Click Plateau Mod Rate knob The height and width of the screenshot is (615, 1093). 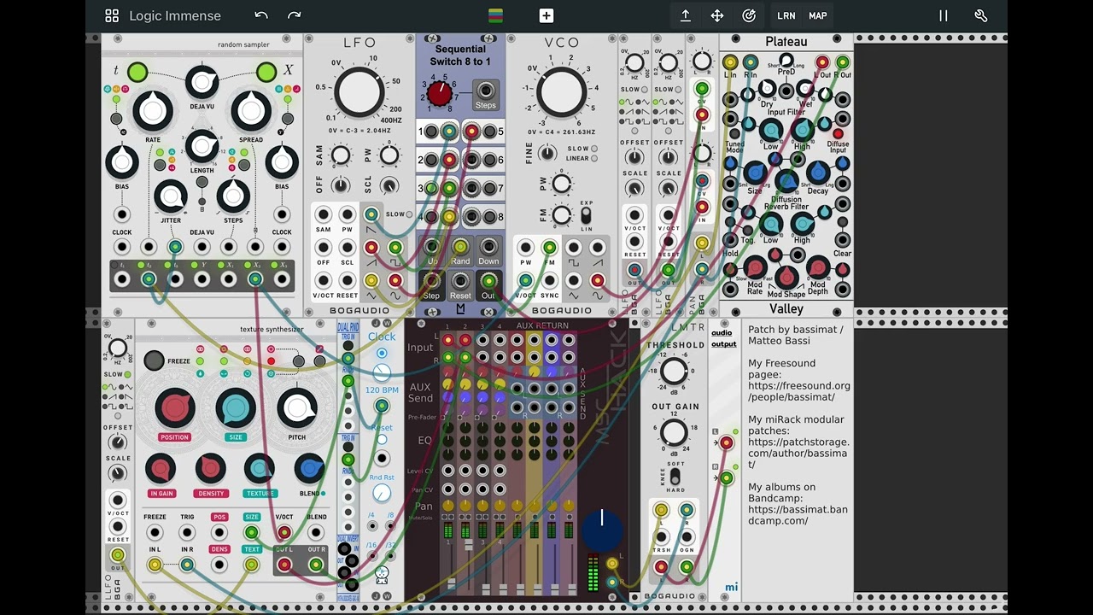(x=755, y=267)
